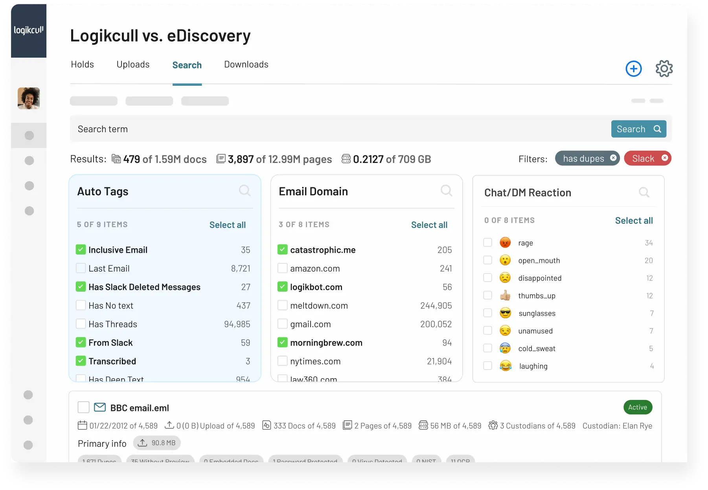708x490 pixels.
Task: Remove the Slack filter chip
Action: tap(665, 158)
